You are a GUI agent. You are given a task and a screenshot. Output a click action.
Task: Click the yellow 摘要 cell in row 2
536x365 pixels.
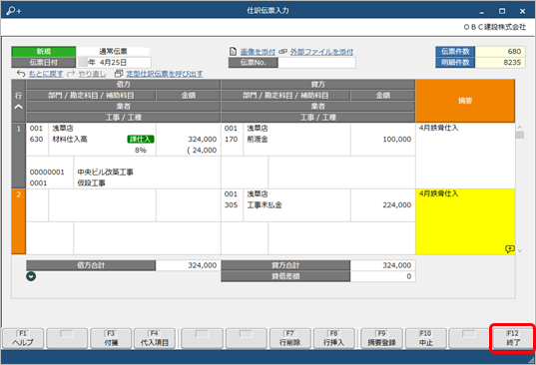[x=465, y=221]
